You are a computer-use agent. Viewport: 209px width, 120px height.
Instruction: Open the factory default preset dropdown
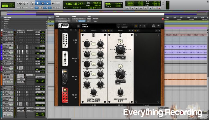click(79, 19)
